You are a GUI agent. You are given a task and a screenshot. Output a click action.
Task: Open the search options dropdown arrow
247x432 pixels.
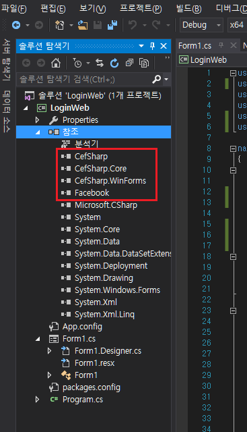pyautogui.click(x=166, y=80)
